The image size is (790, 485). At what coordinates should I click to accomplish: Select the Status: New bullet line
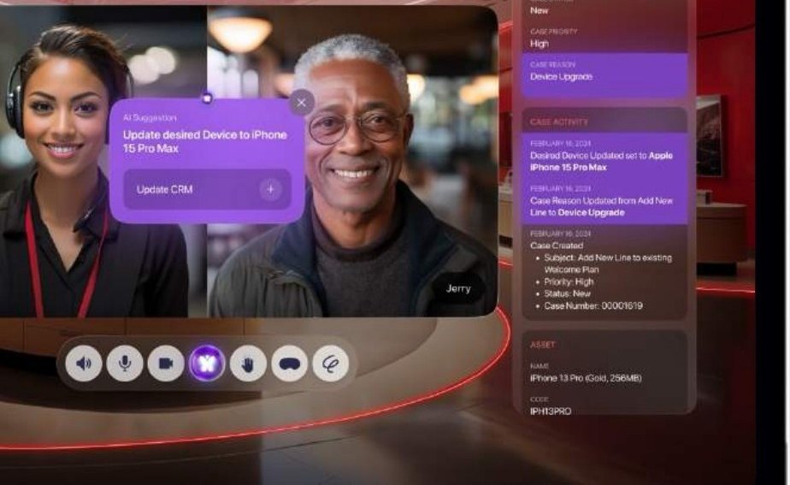coord(568,293)
